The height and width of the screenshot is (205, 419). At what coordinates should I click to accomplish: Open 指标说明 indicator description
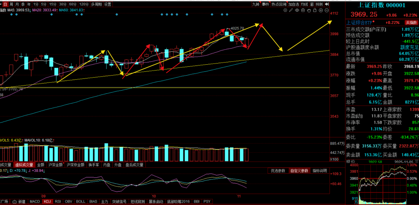click(320, 171)
